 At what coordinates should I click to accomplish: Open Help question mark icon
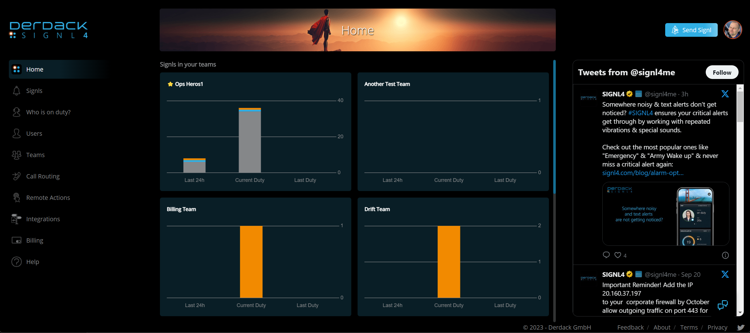(17, 262)
